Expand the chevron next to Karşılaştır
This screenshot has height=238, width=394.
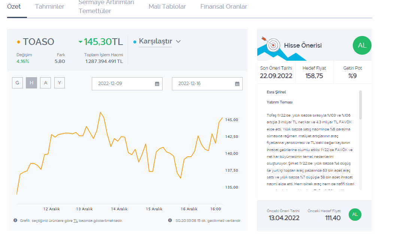[178, 42]
